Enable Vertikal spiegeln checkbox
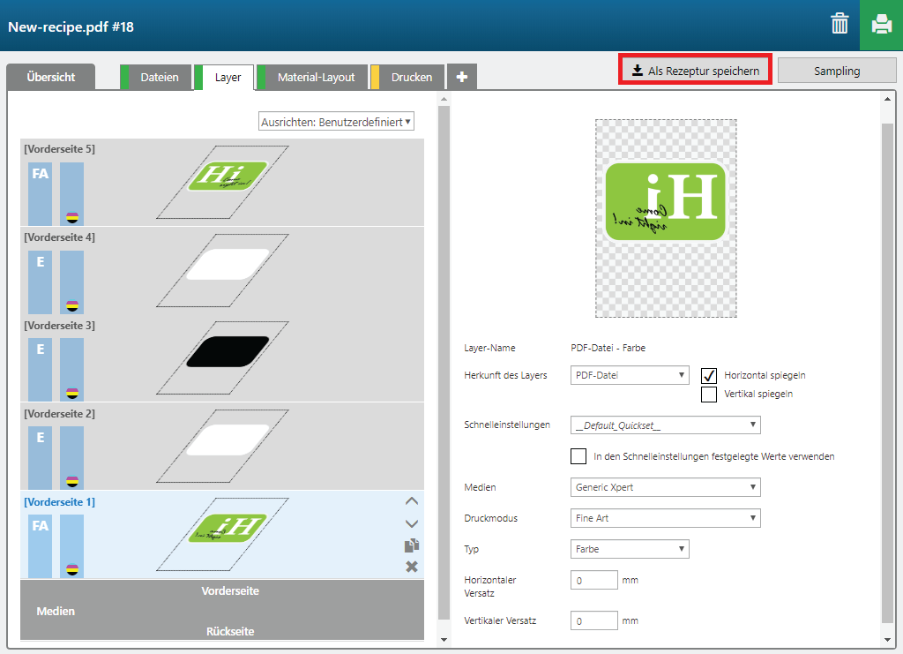The width and height of the screenshot is (903, 654). (x=709, y=395)
